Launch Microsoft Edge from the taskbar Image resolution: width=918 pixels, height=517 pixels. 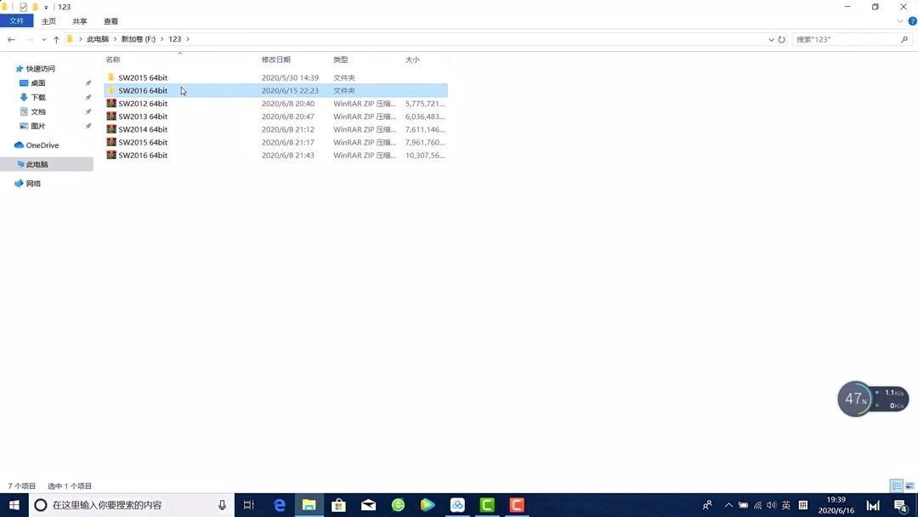[279, 504]
